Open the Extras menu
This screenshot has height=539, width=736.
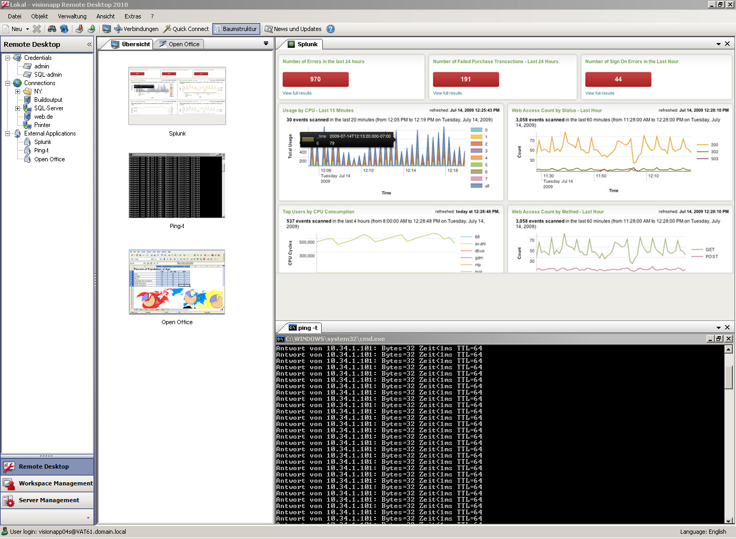coord(132,16)
